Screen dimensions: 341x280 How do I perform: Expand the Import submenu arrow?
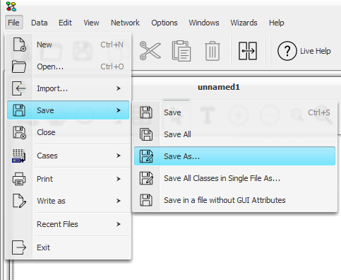pos(119,88)
